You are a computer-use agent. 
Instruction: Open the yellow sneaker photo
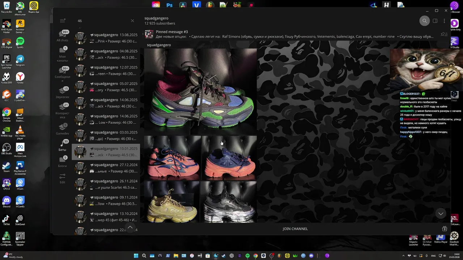[172, 202]
